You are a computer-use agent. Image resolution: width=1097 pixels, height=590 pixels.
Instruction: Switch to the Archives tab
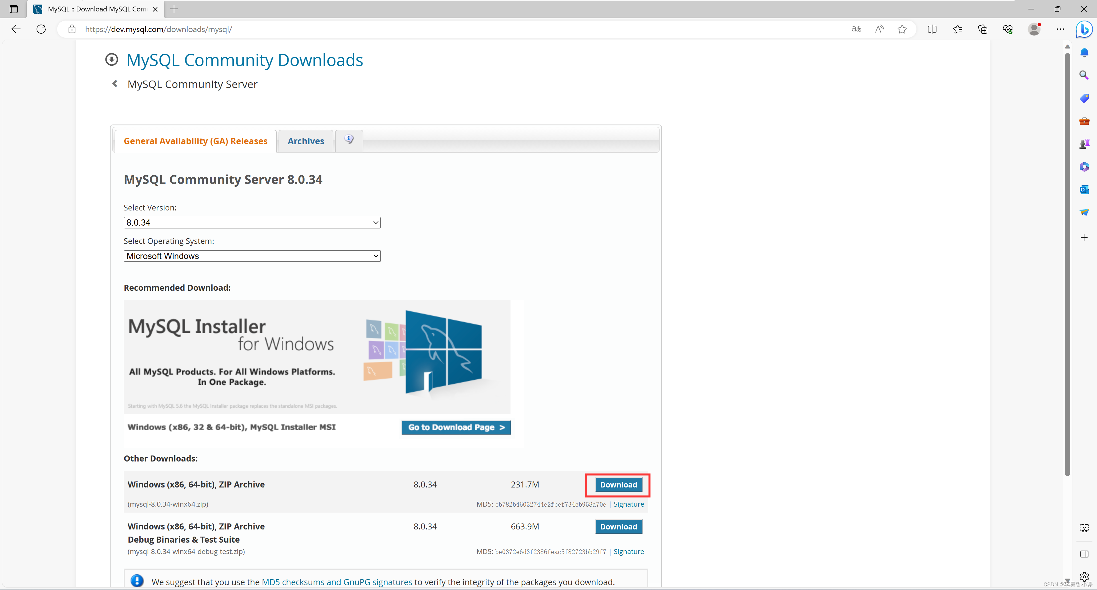point(306,141)
